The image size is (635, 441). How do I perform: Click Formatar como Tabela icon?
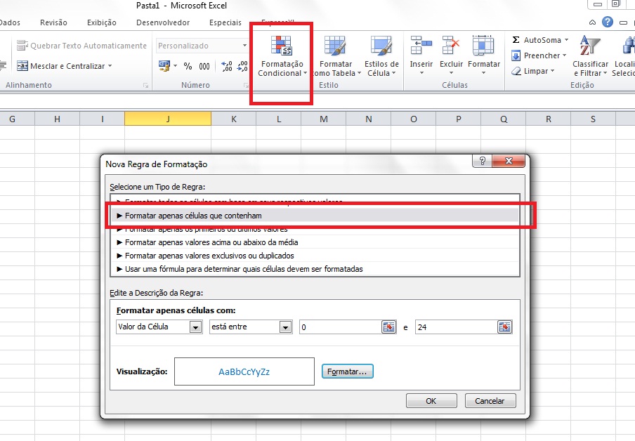pyautogui.click(x=335, y=46)
